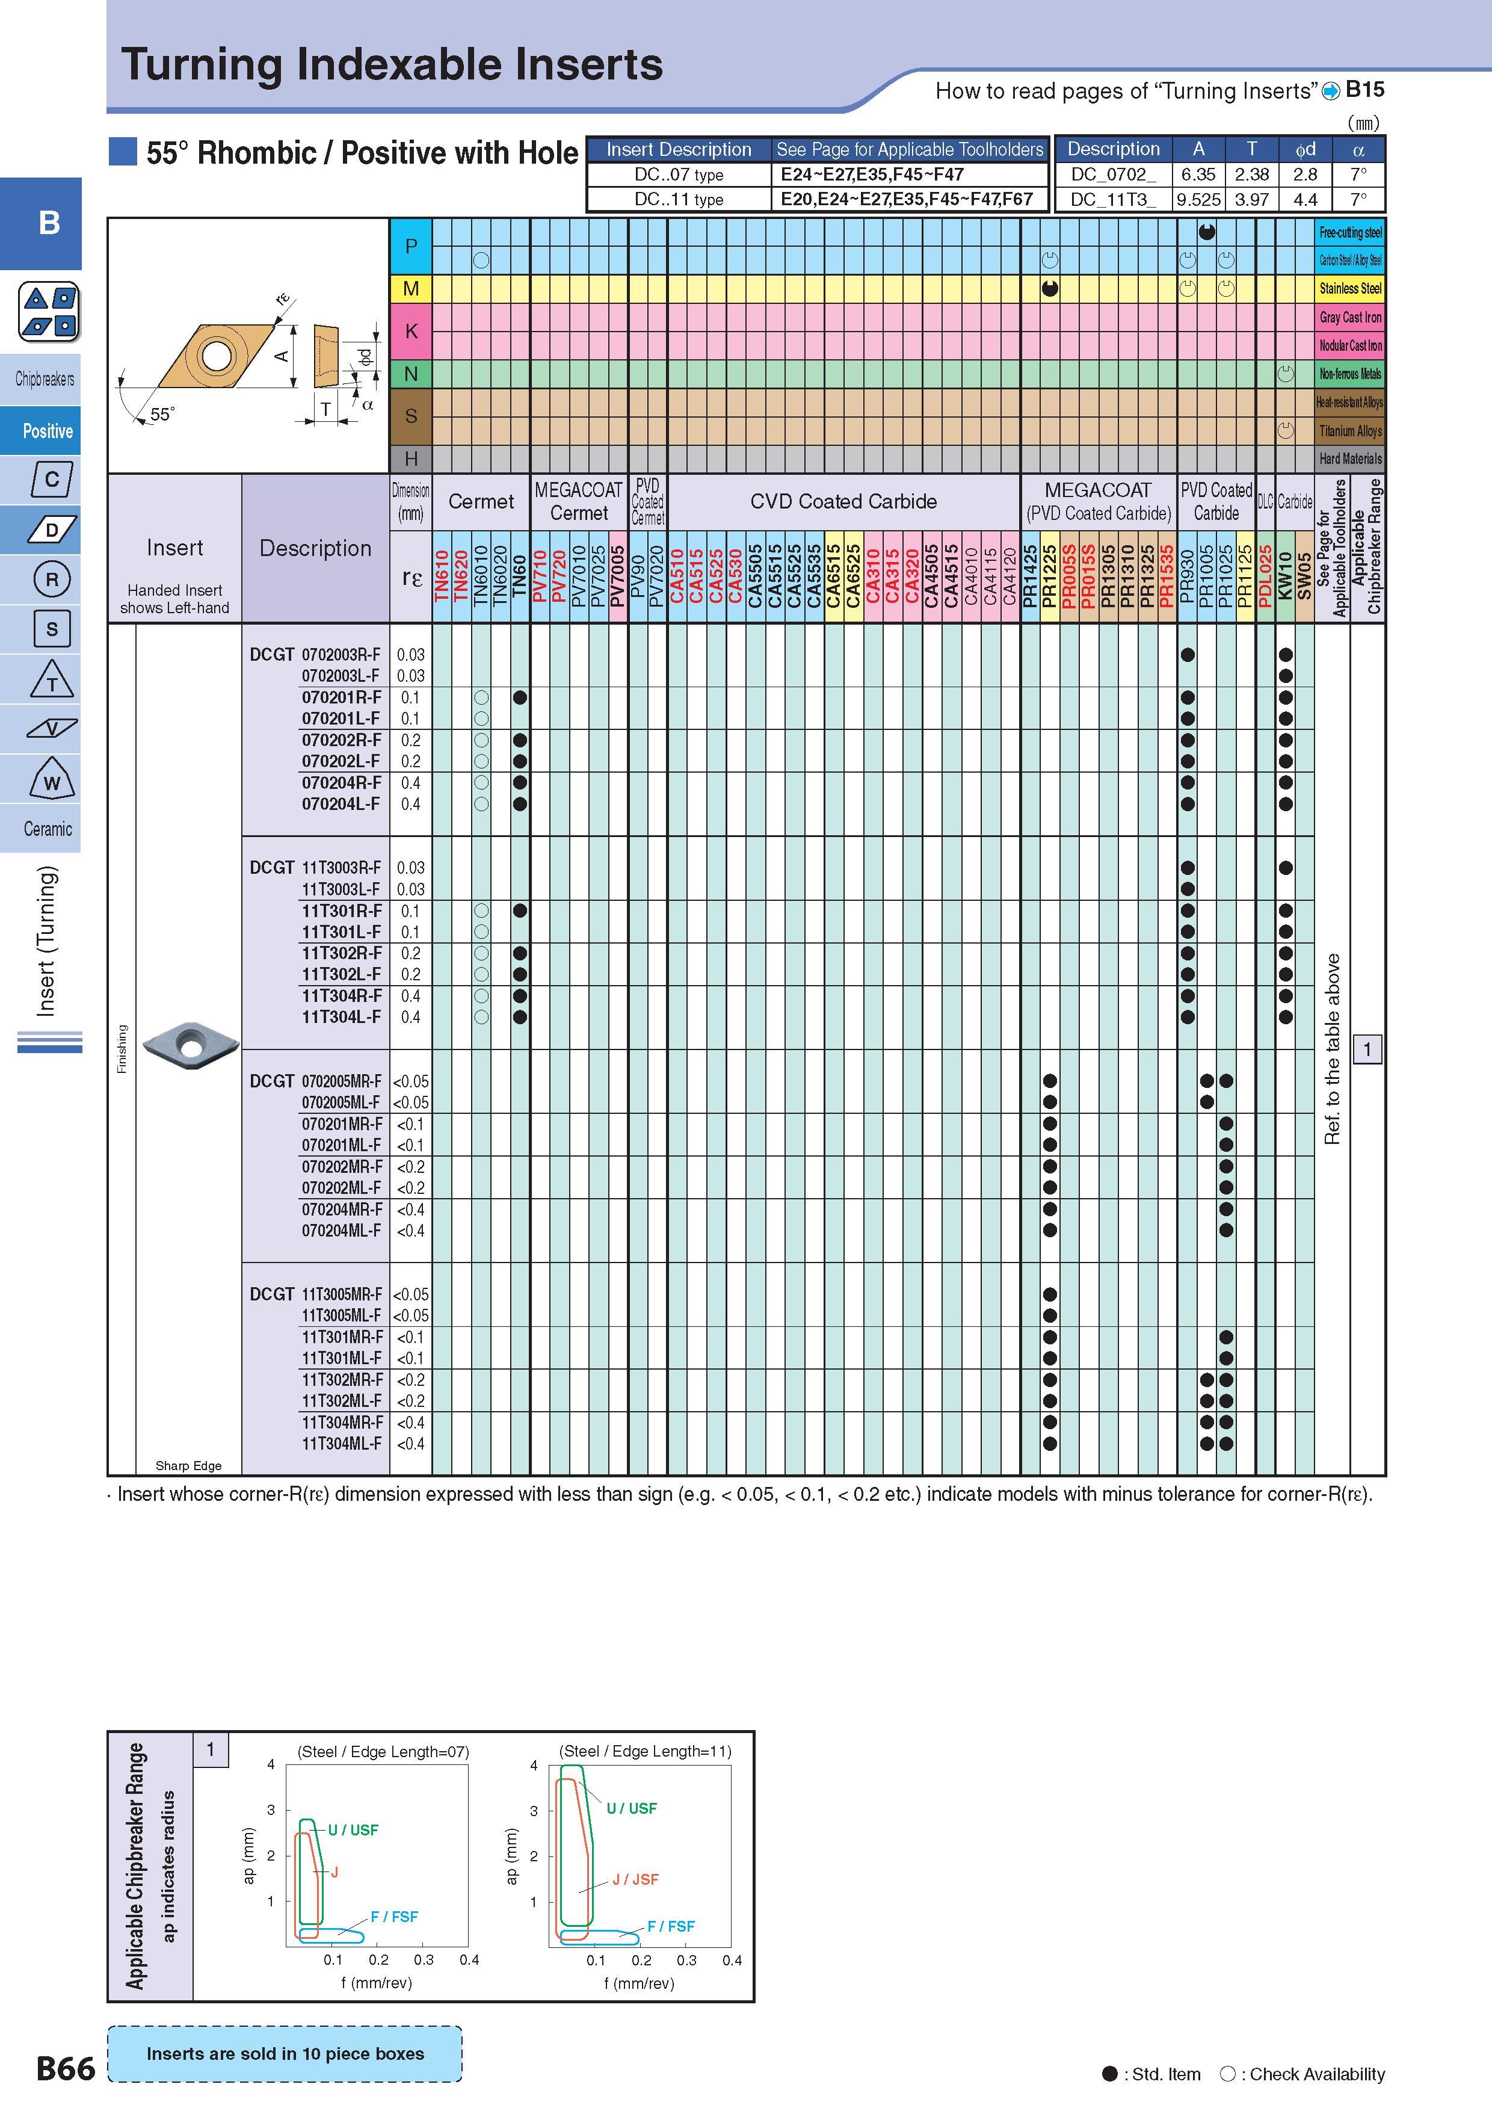Image resolution: width=1492 pixels, height=2111 pixels.
Task: Click the 'DC_0702_' cell in the dimension table
Action: (1114, 175)
